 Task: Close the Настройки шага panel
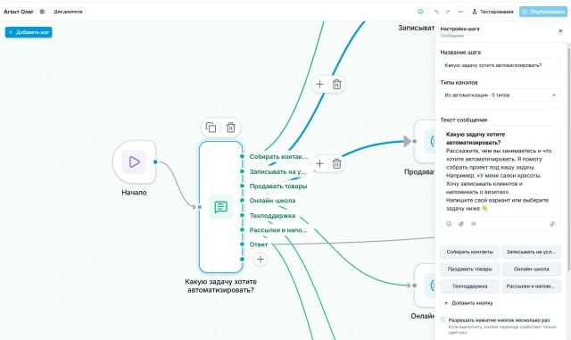point(560,31)
